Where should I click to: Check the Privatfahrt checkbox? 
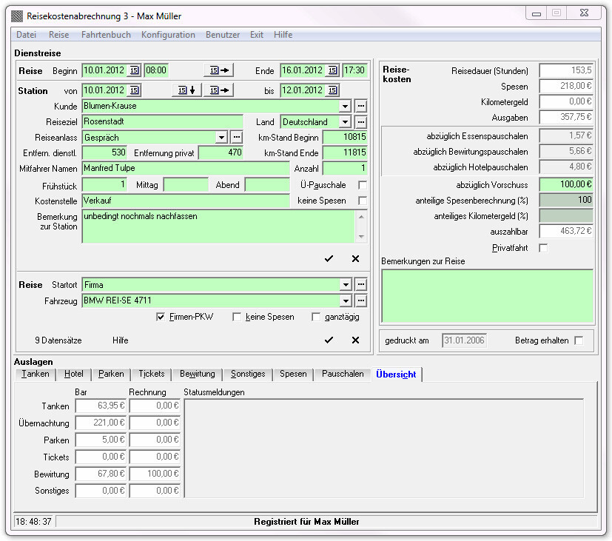[x=543, y=248]
